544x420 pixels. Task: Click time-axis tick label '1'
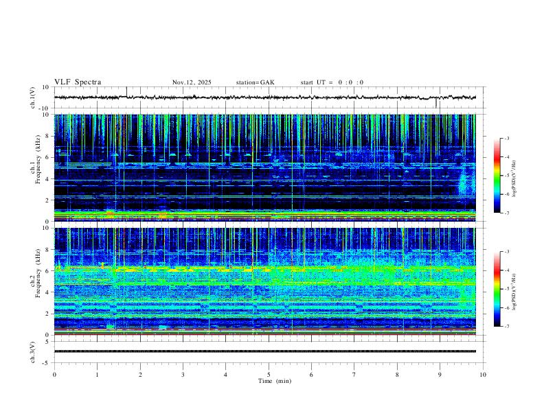pyautogui.click(x=97, y=375)
